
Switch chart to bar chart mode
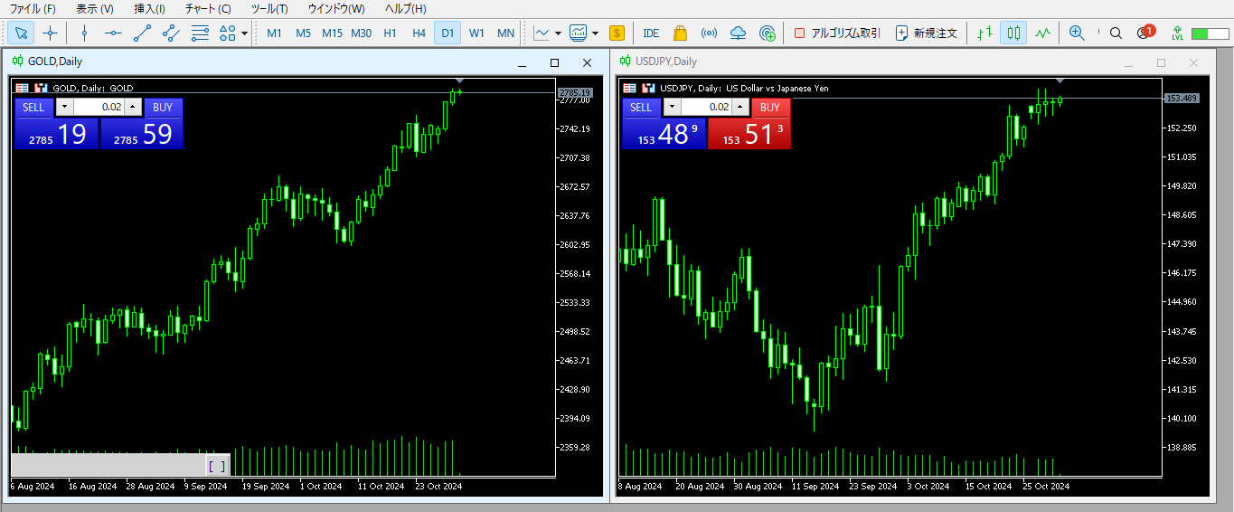[x=984, y=33]
